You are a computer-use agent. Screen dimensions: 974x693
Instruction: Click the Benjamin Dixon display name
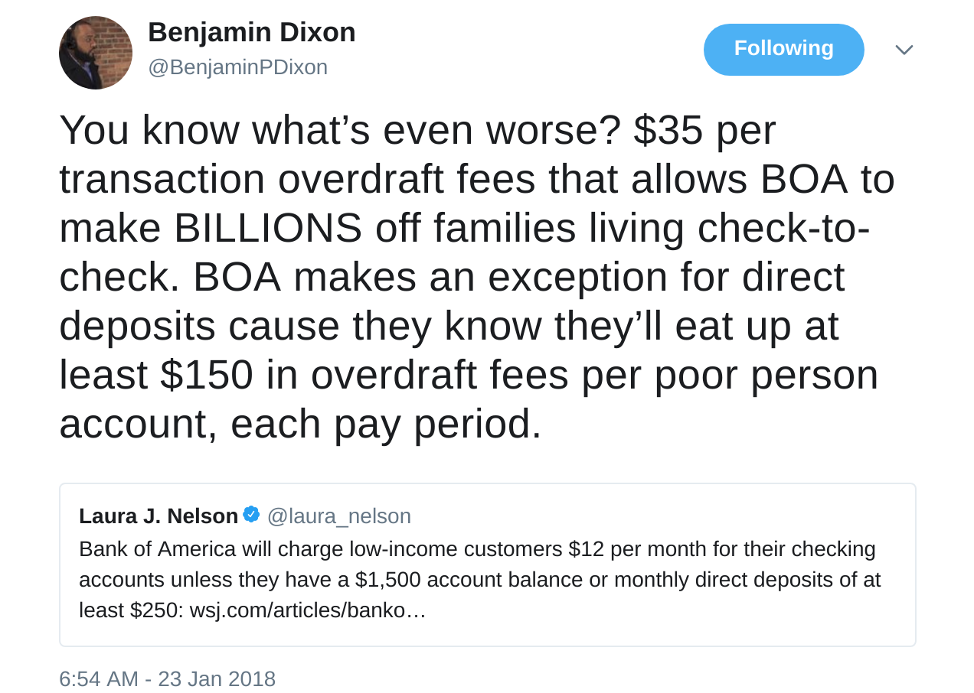(x=251, y=32)
